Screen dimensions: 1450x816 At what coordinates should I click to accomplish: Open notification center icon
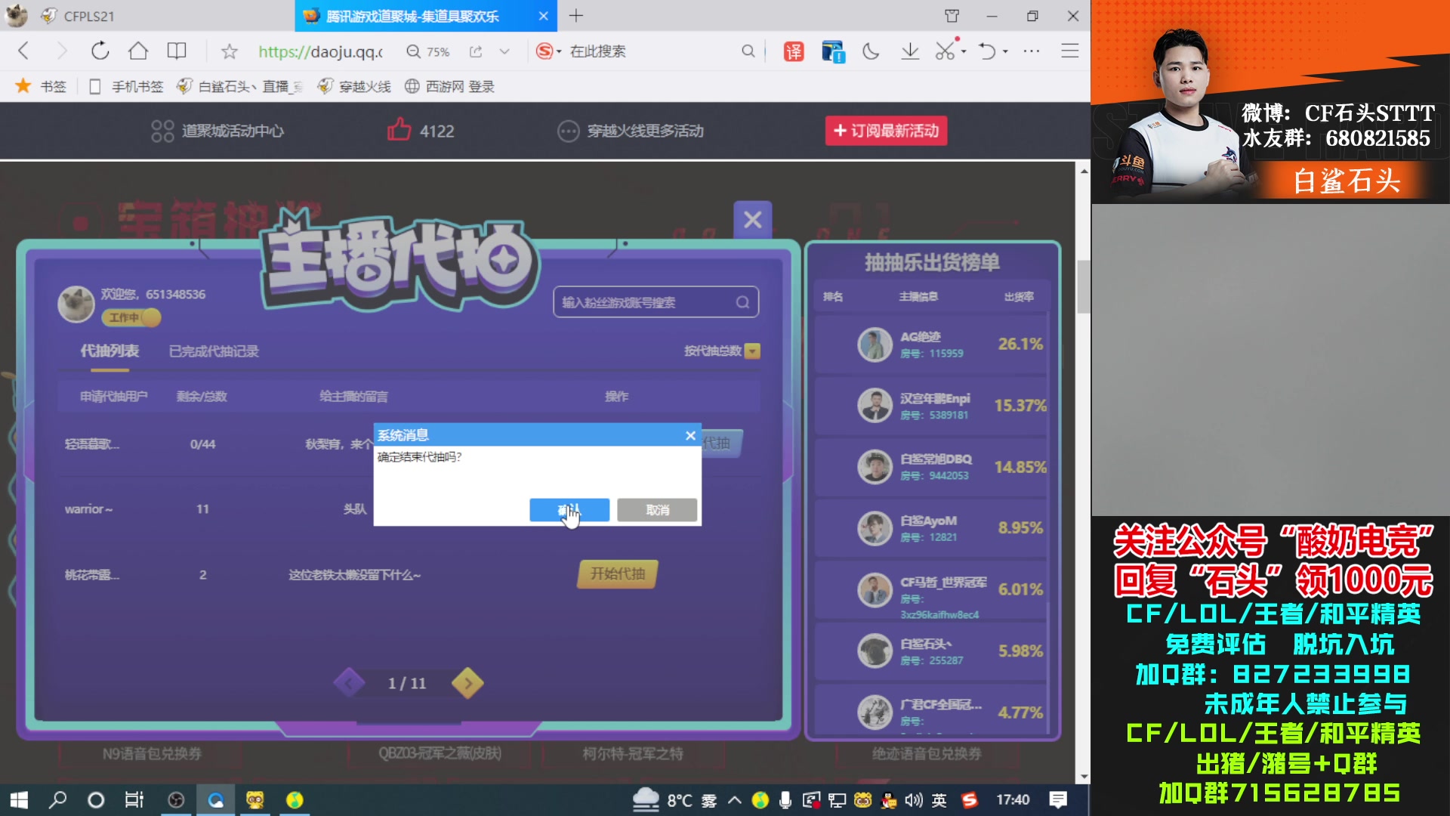click(x=1058, y=799)
